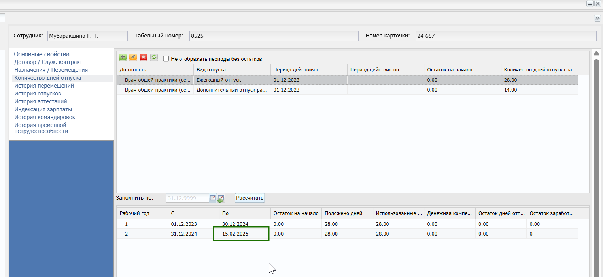Sort by Остаток заработ... column header
Image resolution: width=603 pixels, height=277 pixels.
pyautogui.click(x=552, y=213)
